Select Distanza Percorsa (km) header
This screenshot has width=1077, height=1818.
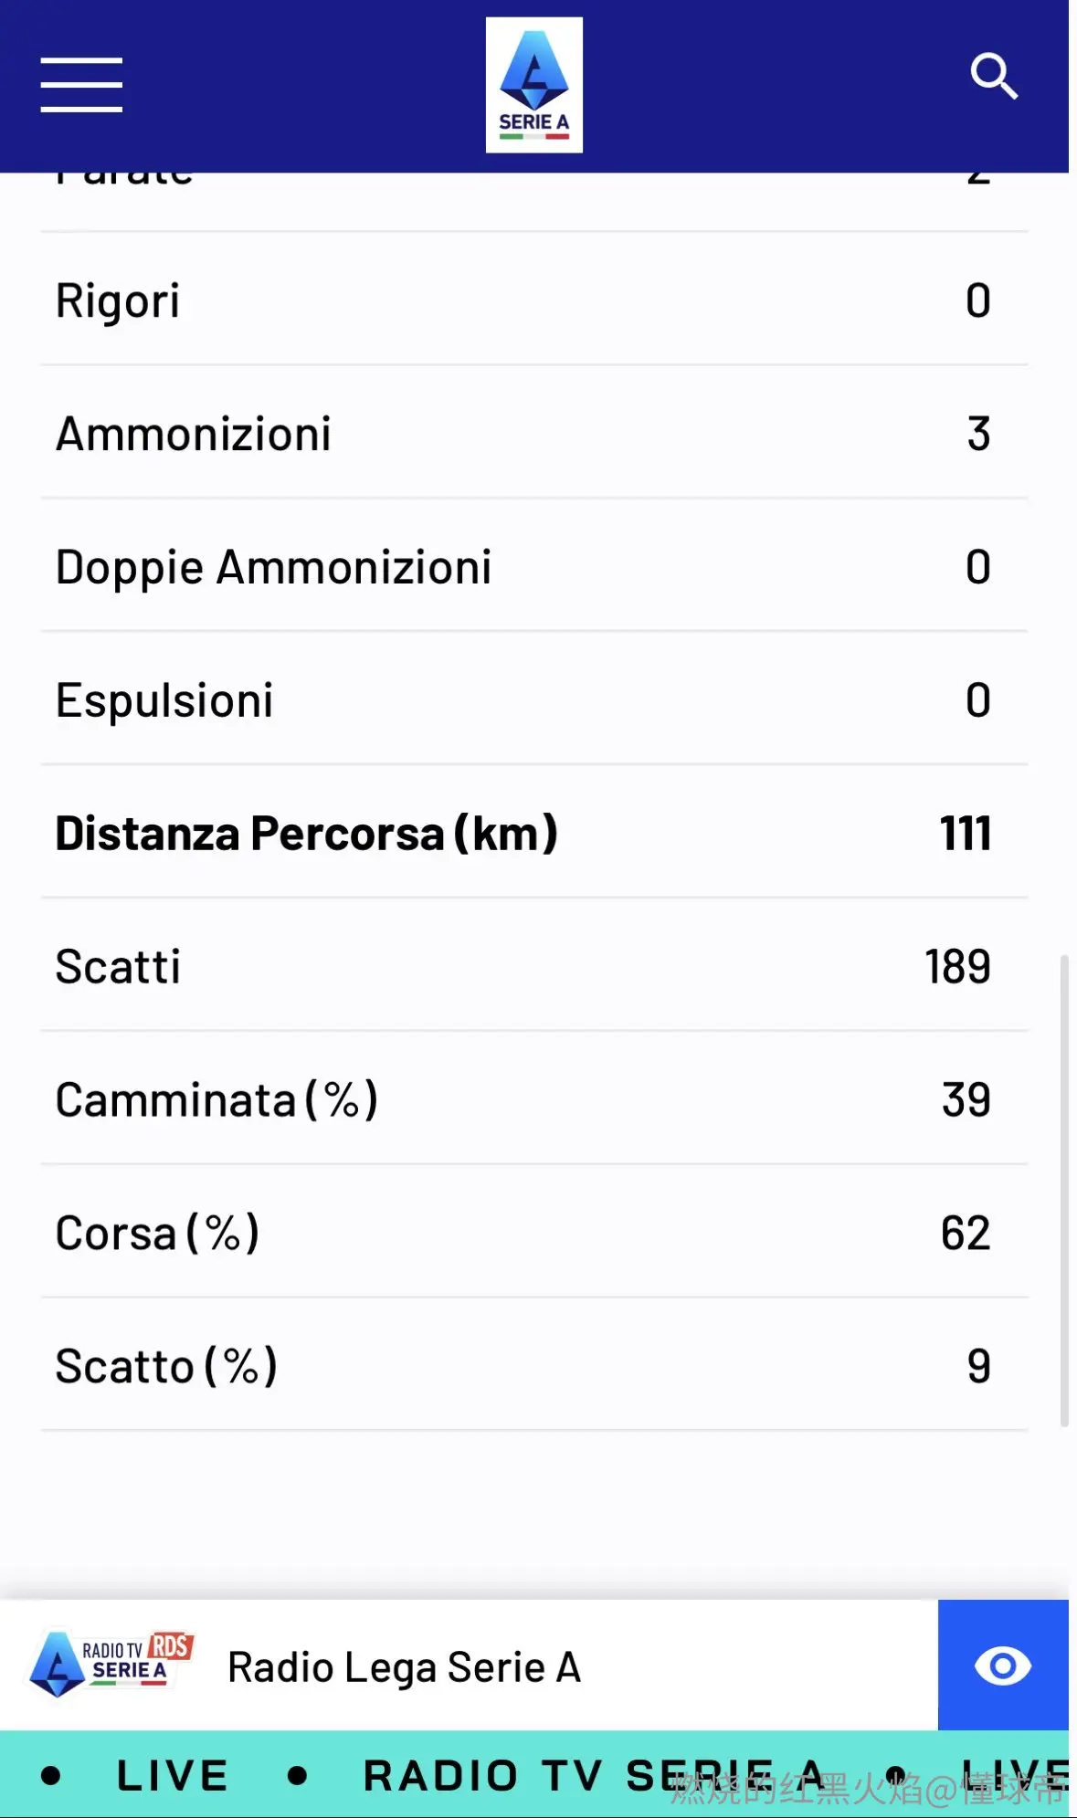coord(307,834)
